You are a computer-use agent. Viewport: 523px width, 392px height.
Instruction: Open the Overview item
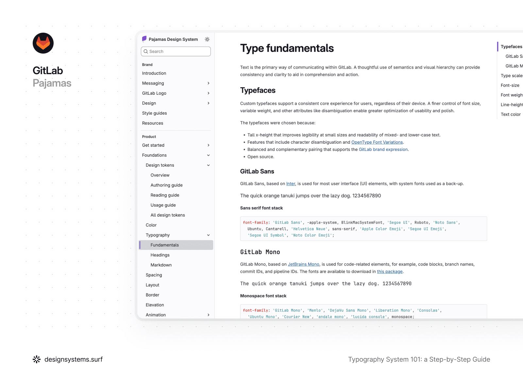tap(160, 175)
